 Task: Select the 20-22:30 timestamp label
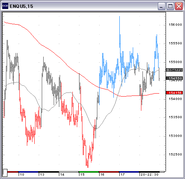point(150,175)
